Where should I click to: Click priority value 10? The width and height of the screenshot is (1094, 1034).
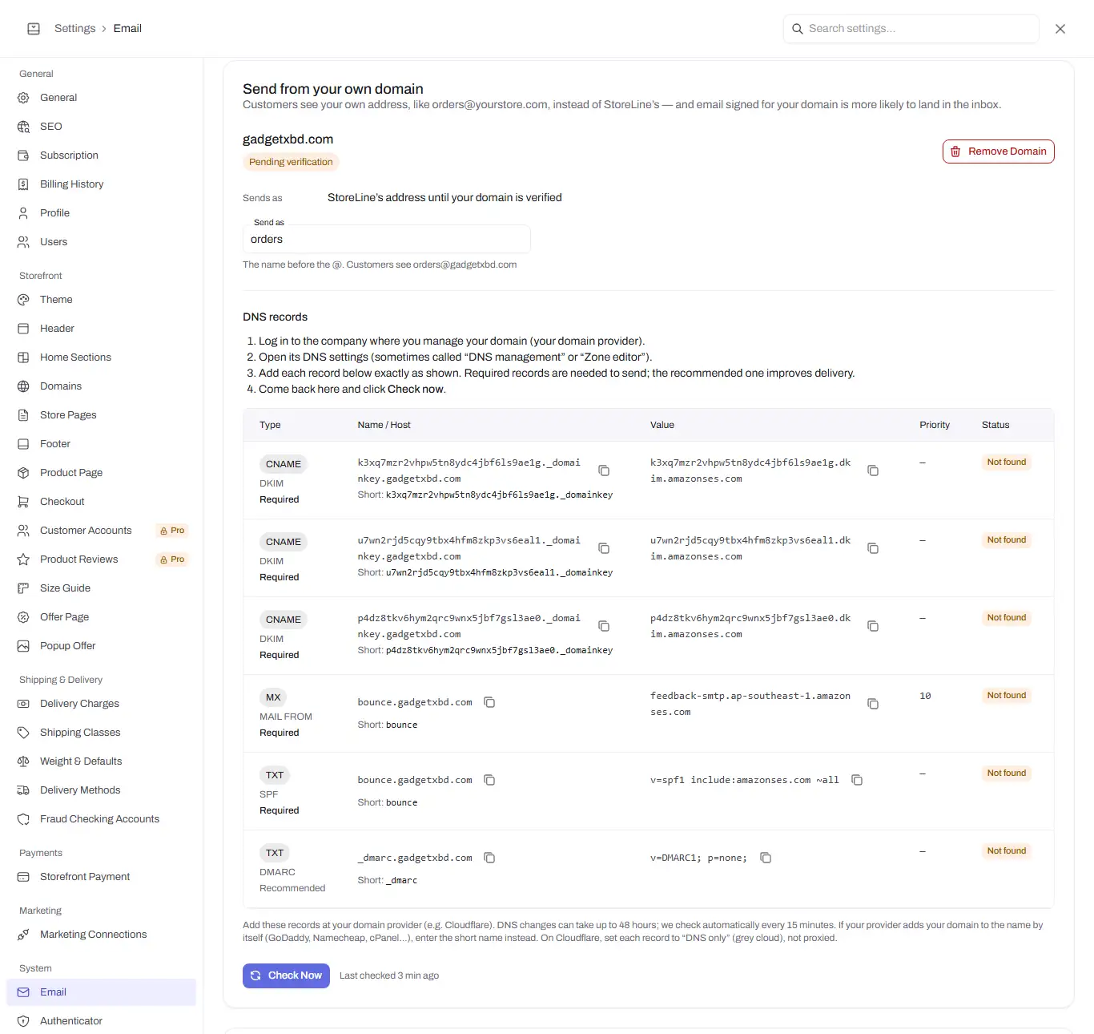[925, 696]
